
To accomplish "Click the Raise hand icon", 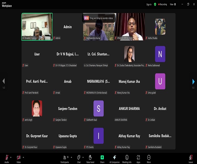I will pyautogui.click(x=90, y=157).
